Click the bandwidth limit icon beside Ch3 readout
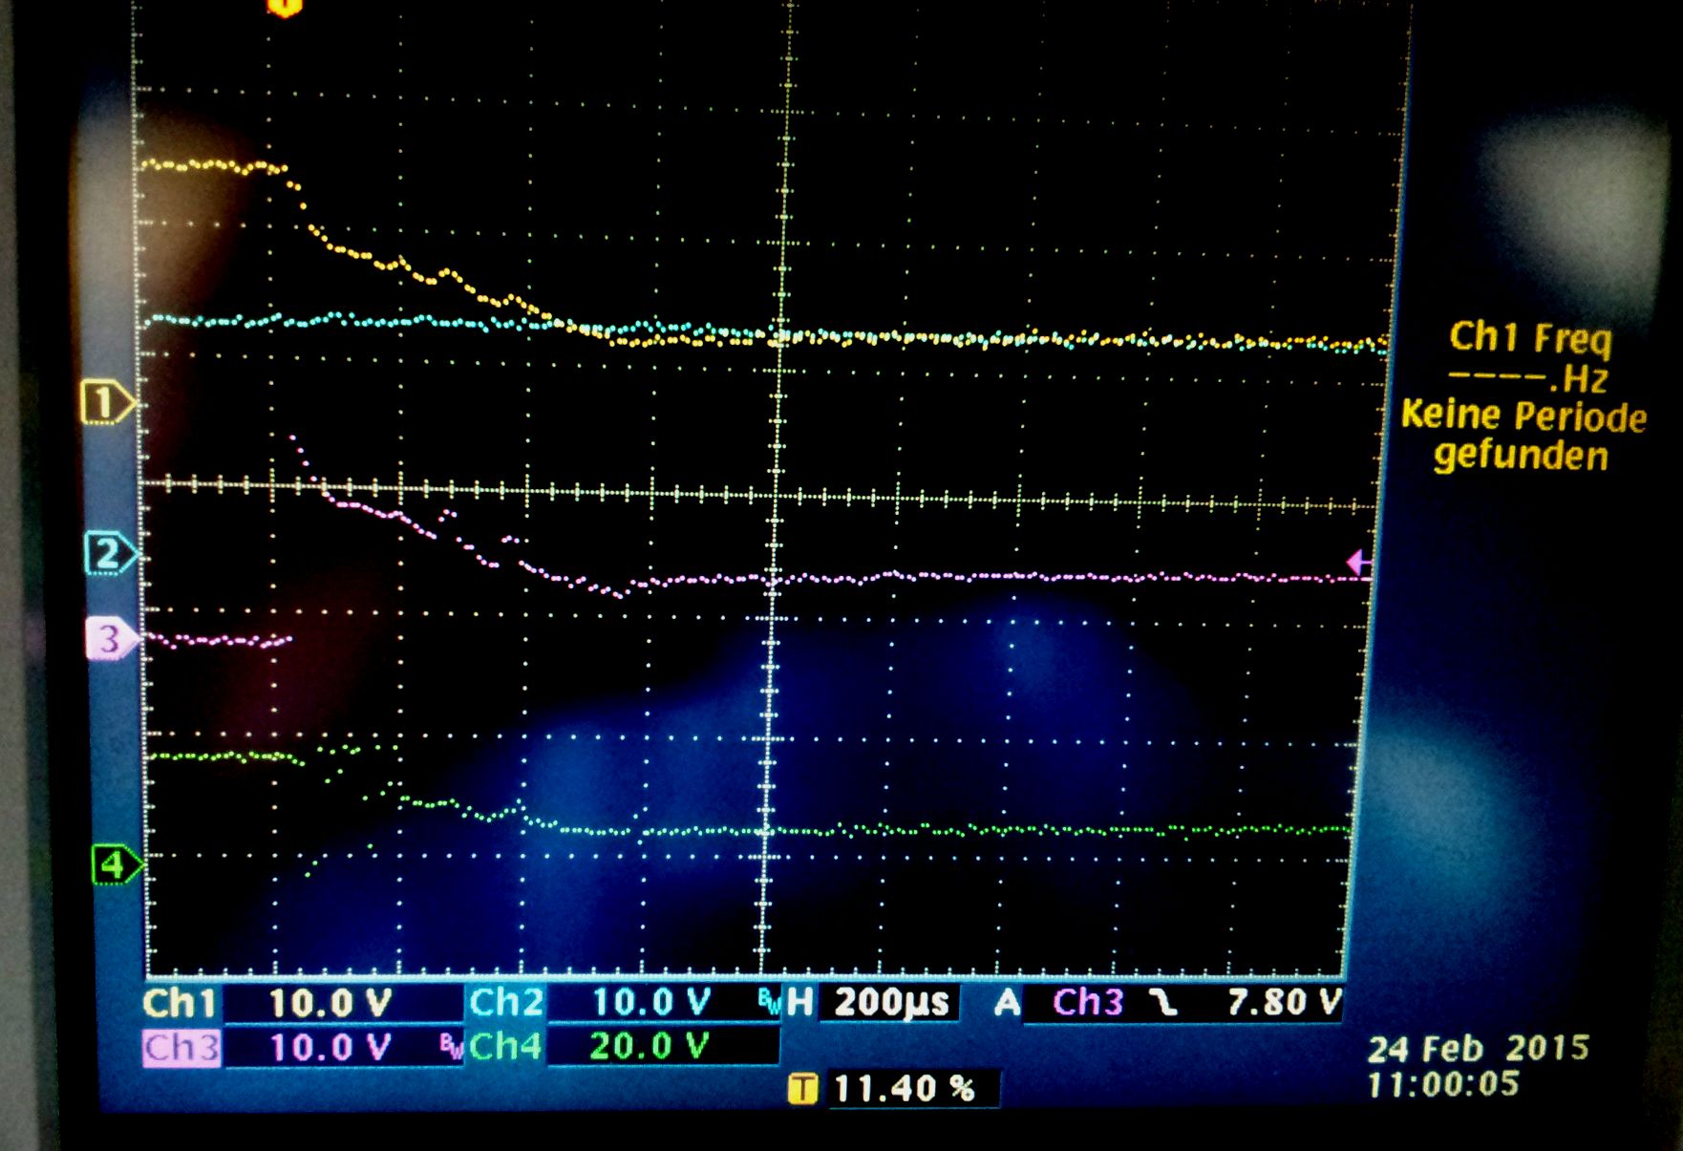The height and width of the screenshot is (1151, 1683). click(451, 1046)
